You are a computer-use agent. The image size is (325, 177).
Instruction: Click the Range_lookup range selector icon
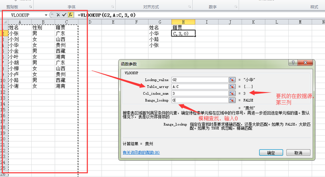[232, 100]
